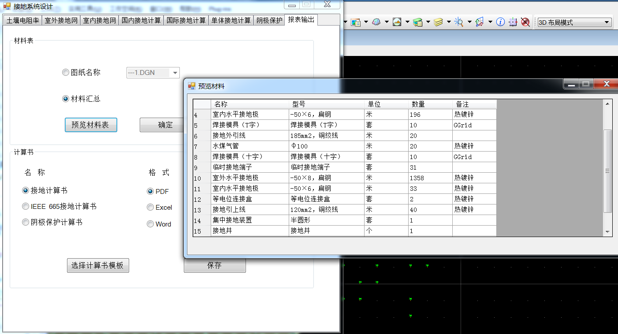Choose the IEEE 665接地计算书 option
Image resolution: width=618 pixels, height=334 pixels.
pyautogui.click(x=26, y=207)
